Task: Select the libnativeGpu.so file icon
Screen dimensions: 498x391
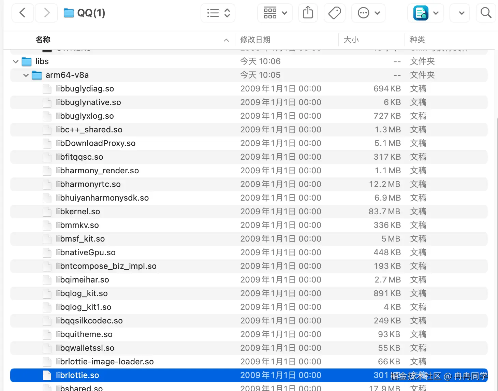Action: (x=47, y=252)
